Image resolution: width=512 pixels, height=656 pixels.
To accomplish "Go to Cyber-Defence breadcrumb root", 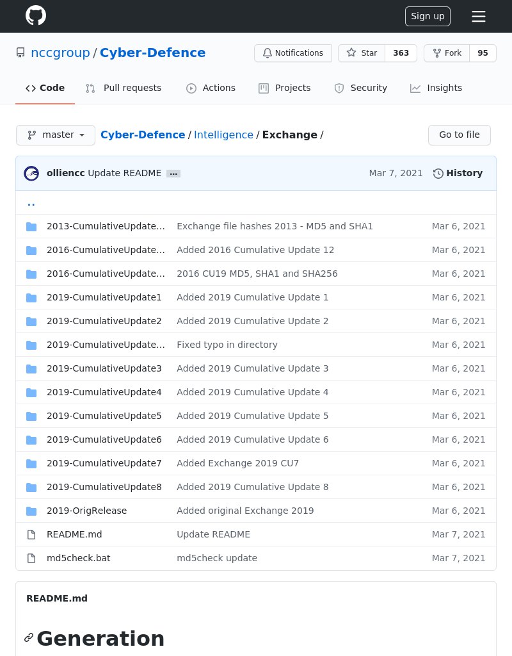I will click(x=143, y=135).
